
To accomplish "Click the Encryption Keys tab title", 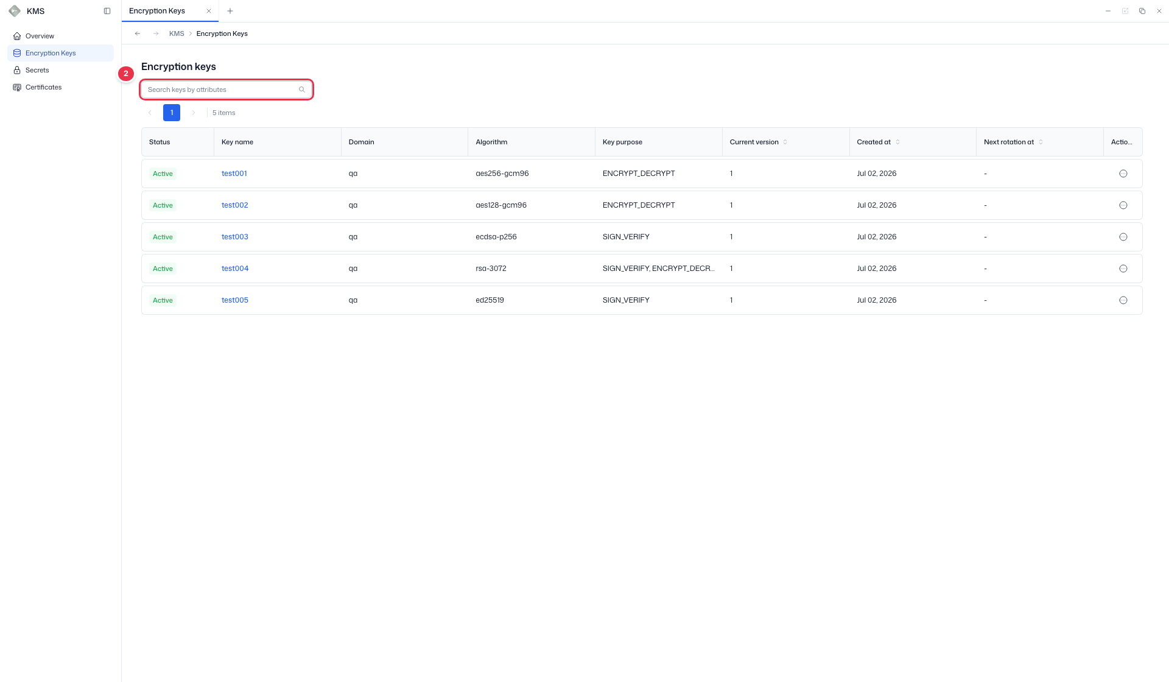I will point(157,11).
